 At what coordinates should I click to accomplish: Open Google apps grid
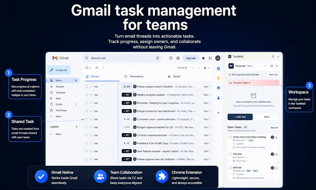tap(210, 58)
